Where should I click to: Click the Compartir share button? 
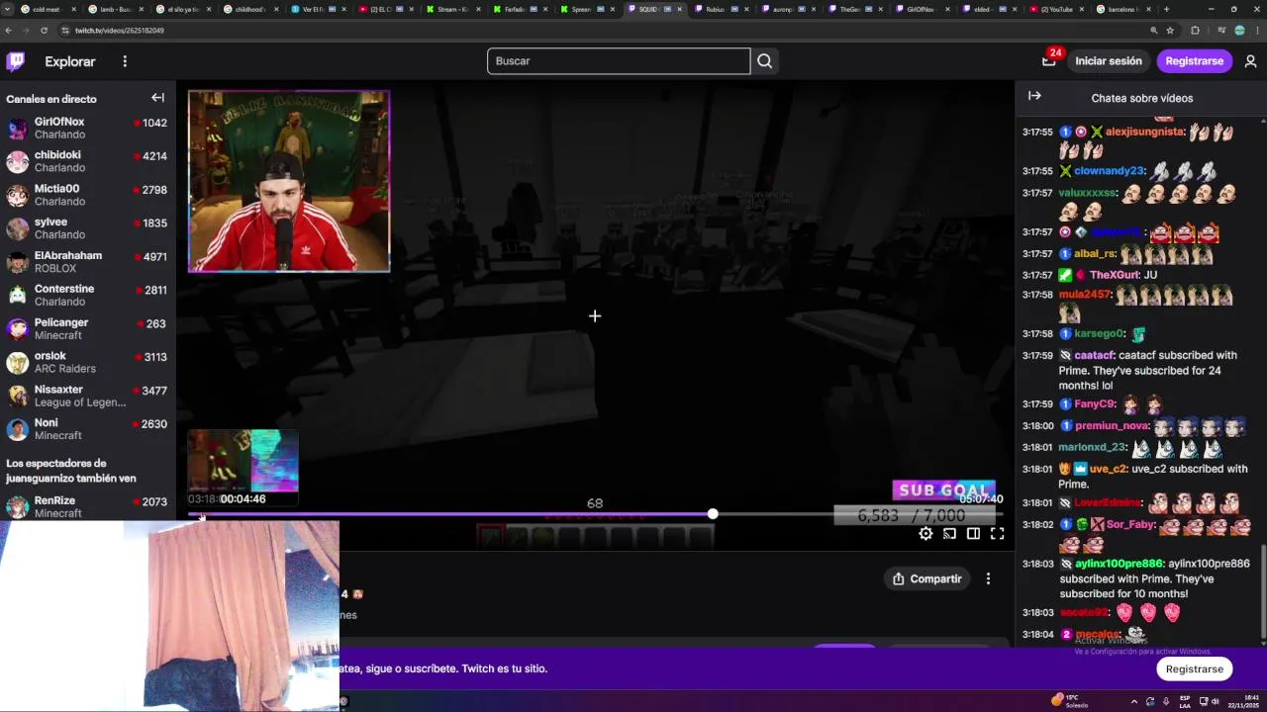(927, 578)
